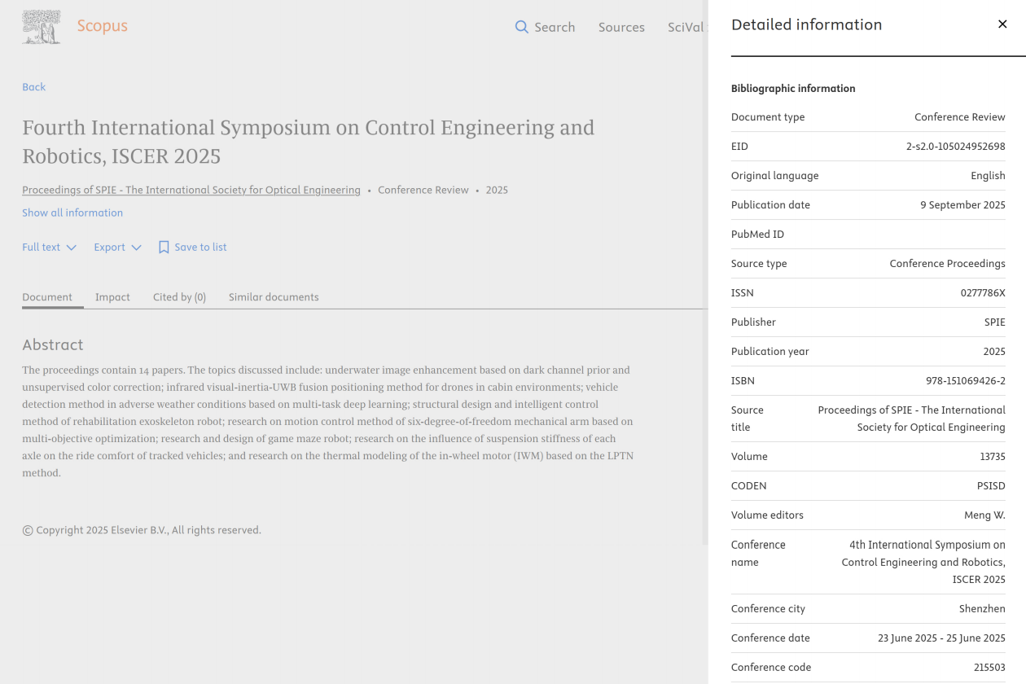Click the Elsevier tree logo
The height and width of the screenshot is (684, 1026).
coord(42,27)
